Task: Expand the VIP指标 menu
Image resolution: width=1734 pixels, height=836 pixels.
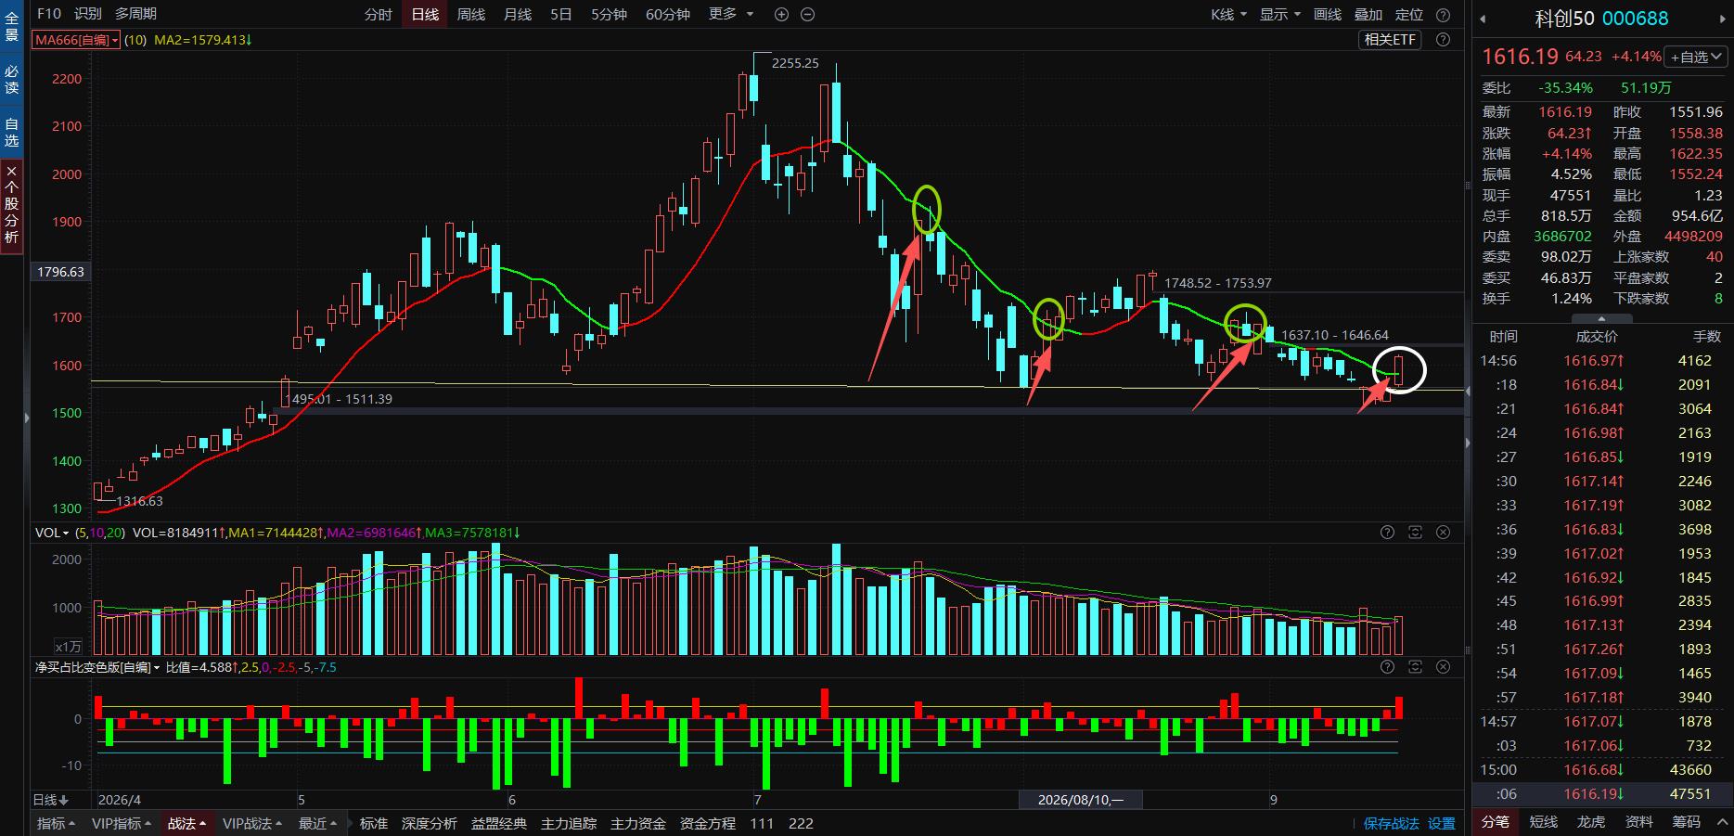Action: [122, 824]
